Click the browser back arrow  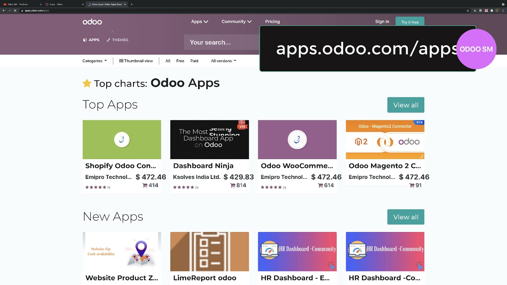tap(4, 11)
